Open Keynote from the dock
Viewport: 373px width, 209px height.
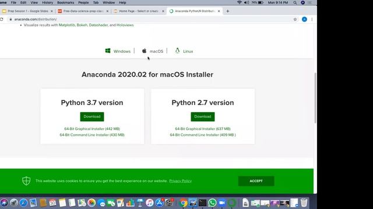pyautogui.click(x=140, y=203)
